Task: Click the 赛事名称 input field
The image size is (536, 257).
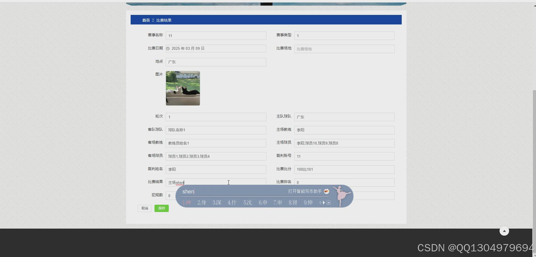Action: click(x=216, y=36)
